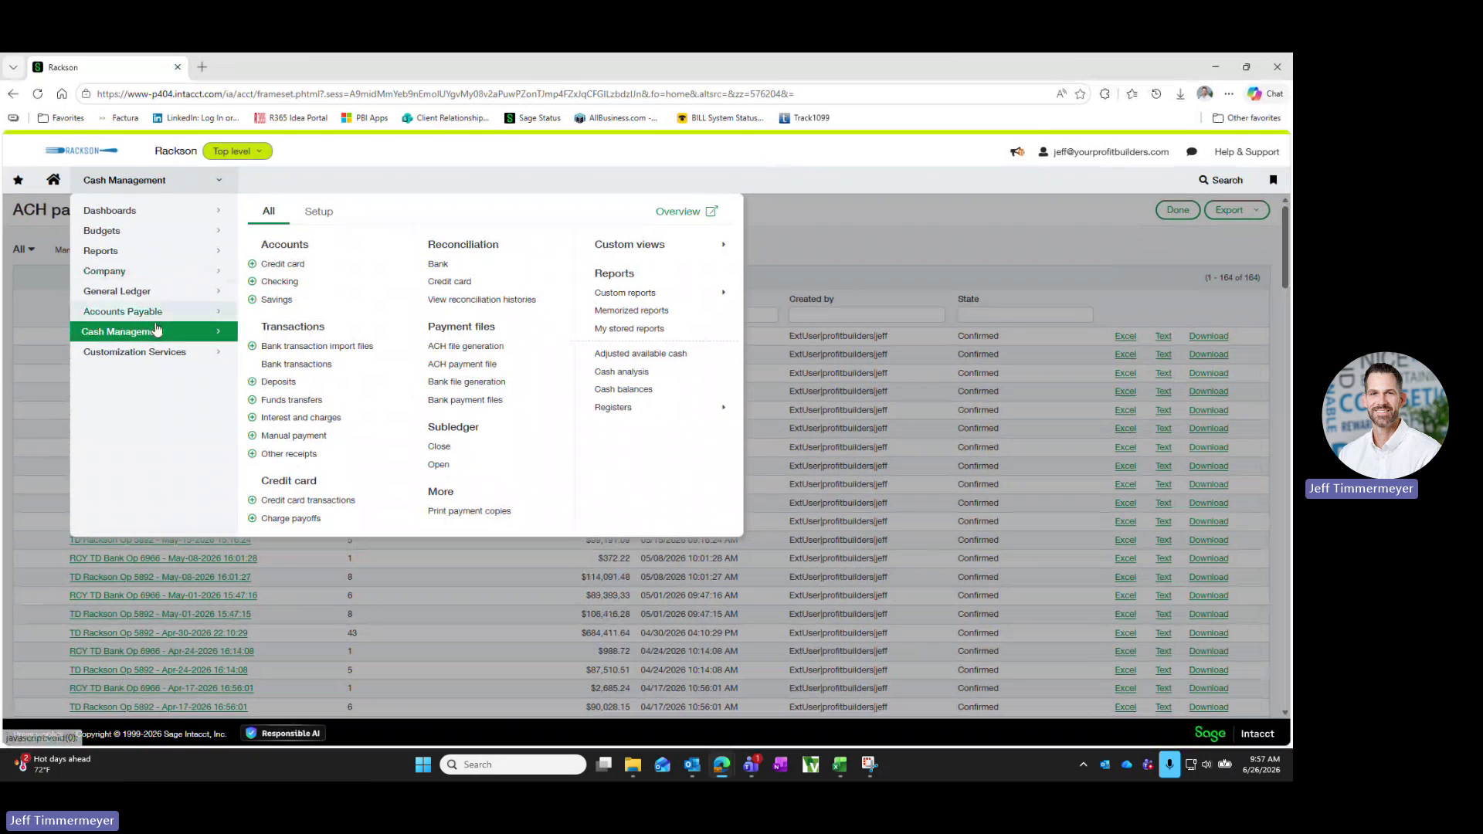Add new Deposit plus icon
Screen dimensions: 1483x834
pyautogui.click(x=252, y=381)
